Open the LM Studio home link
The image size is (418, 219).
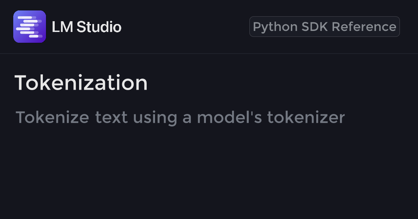(86, 27)
